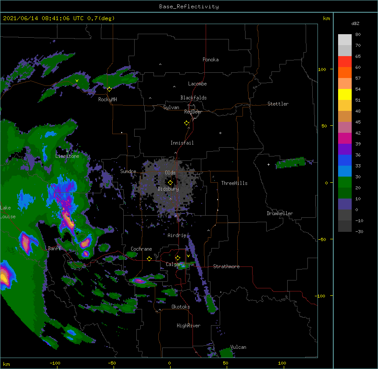Click the white asterisk marker east of Innisfail

[x=220, y=133]
